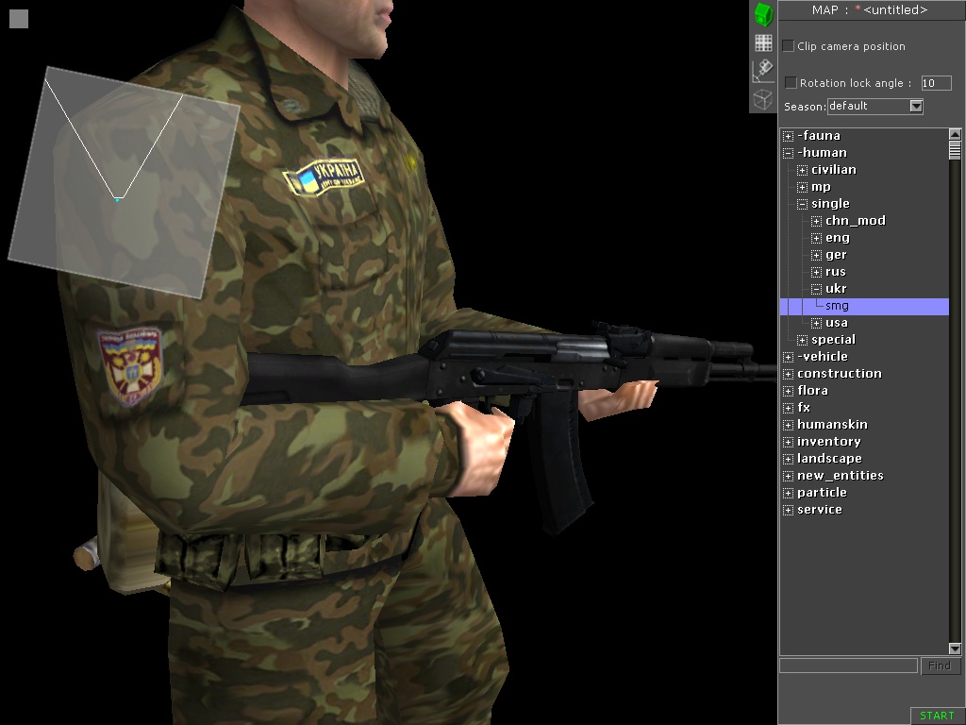The width and height of the screenshot is (966, 725).
Task: Select the special label in the tree
Action: pos(834,340)
